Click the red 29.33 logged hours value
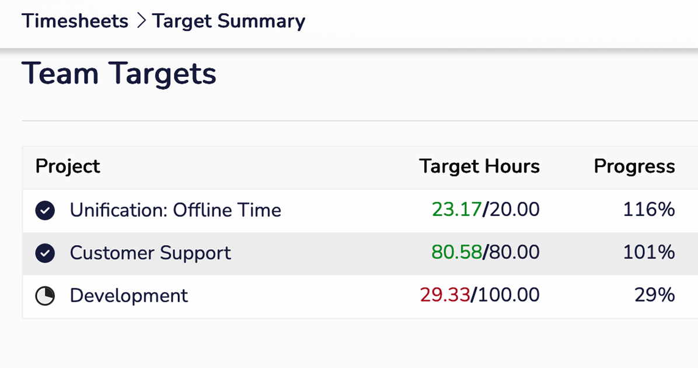The width and height of the screenshot is (698, 368). 445,296
